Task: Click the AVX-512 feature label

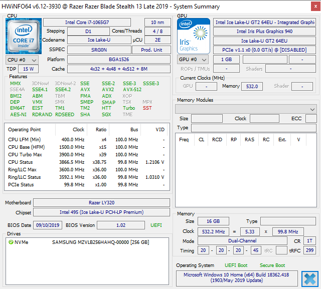Action: [x=131, y=90]
